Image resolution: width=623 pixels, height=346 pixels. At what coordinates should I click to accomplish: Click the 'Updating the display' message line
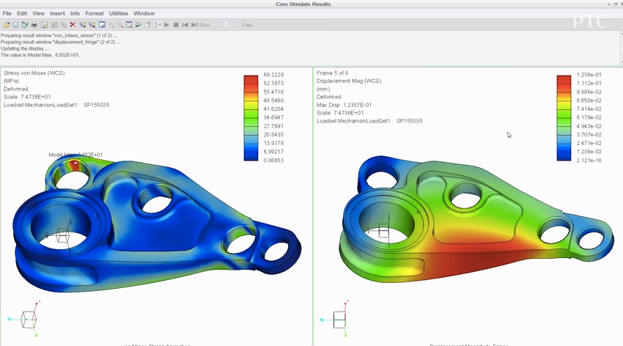25,48
